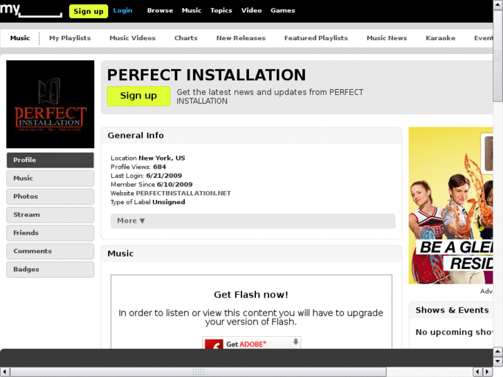The width and height of the screenshot is (503, 377).
Task: Click the Glee advertisement banner
Action: (450, 205)
